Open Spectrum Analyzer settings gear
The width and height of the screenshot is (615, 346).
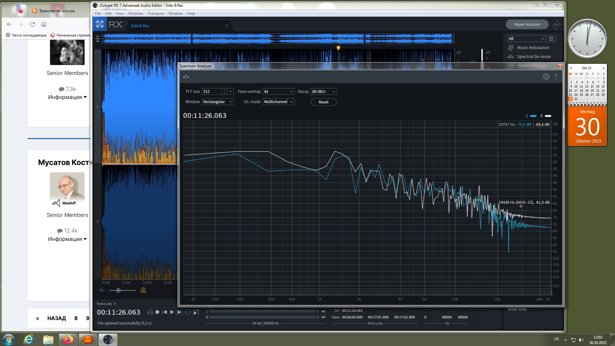click(546, 77)
